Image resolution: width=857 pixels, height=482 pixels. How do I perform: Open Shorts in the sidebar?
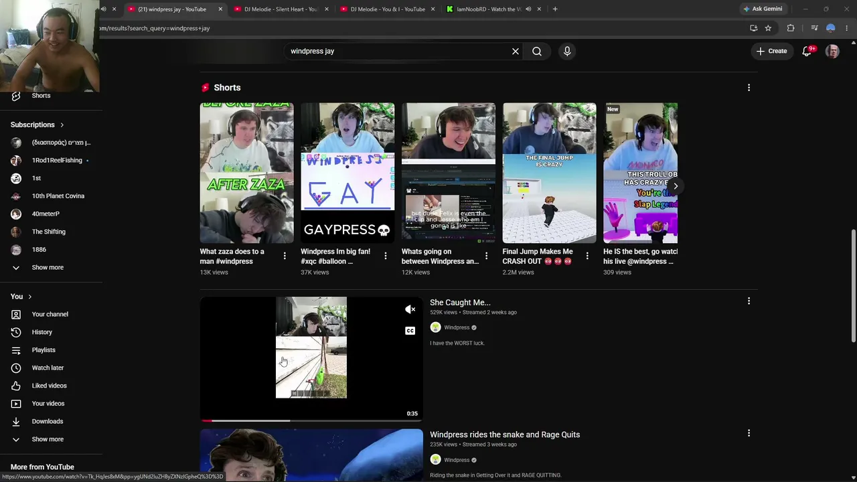(x=41, y=96)
